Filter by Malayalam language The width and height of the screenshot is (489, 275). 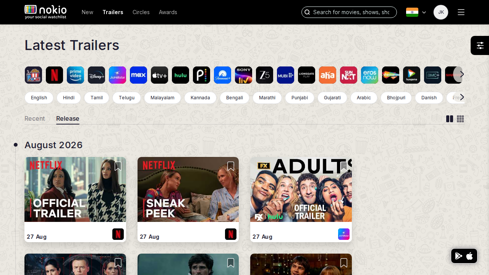(x=162, y=98)
